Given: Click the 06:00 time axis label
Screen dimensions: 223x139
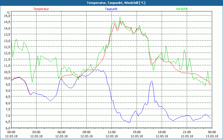Looking at the screenshot, I should (x=61, y=132).
